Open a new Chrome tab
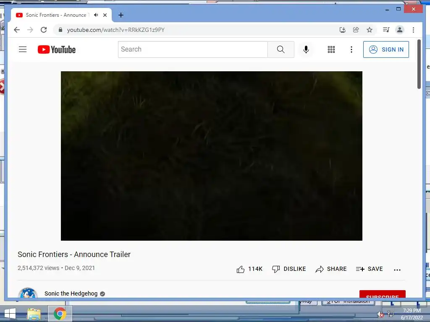Image resolution: width=430 pixels, height=322 pixels. pos(121,15)
